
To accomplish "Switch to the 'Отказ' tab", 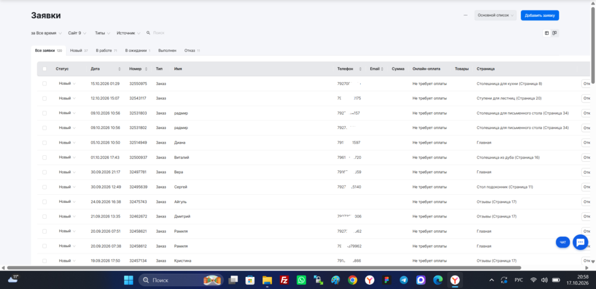I will (x=192, y=51).
